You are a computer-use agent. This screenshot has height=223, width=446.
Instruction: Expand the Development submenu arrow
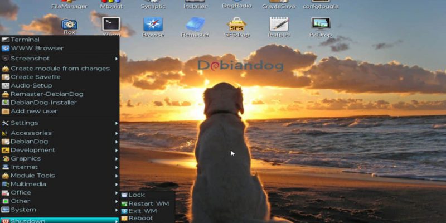click(117, 150)
